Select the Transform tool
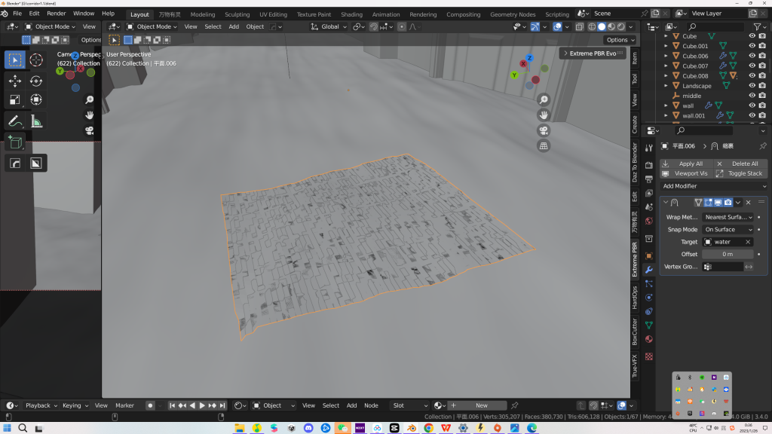The height and width of the screenshot is (434, 772). pos(36,100)
